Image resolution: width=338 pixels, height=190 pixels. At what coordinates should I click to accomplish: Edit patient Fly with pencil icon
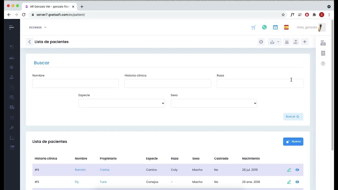click(x=289, y=182)
